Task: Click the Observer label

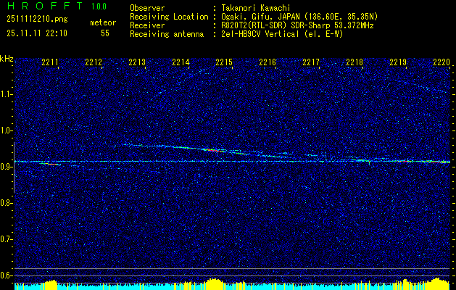Action: click(x=147, y=8)
